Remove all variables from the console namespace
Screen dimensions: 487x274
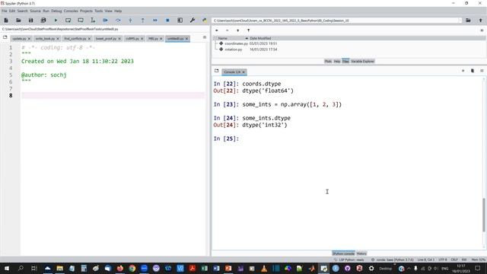tap(473, 71)
